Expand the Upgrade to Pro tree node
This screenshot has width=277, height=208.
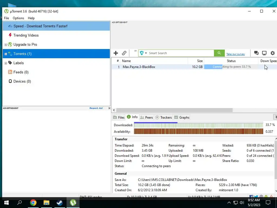point(6,45)
